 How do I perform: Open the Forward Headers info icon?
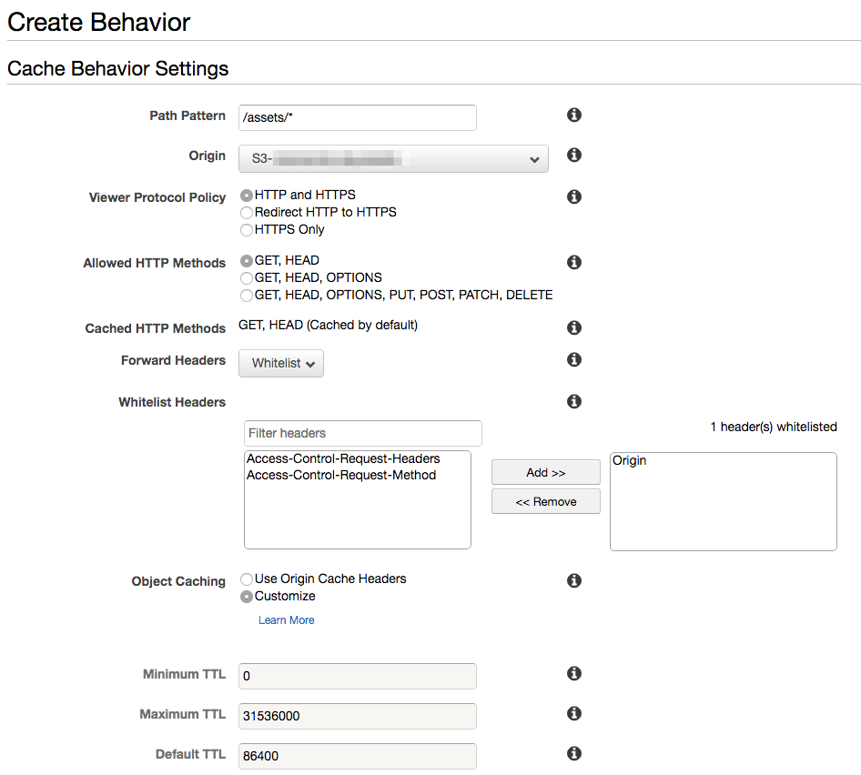(574, 360)
